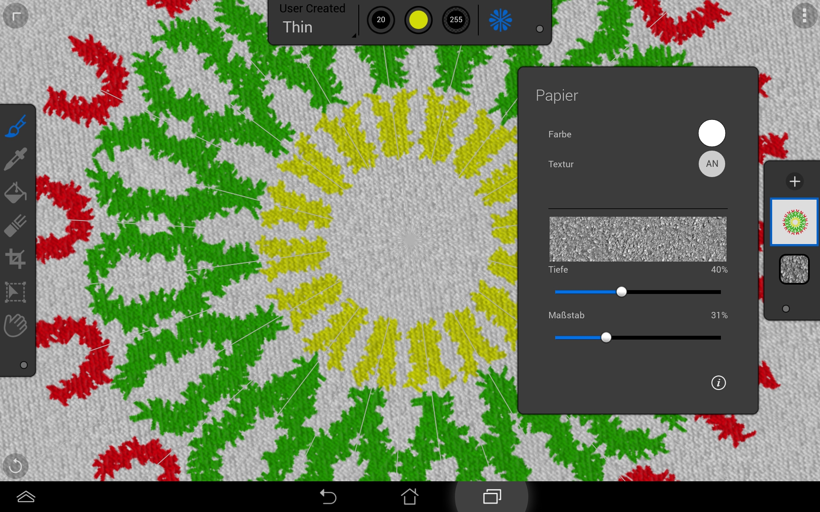Image resolution: width=820 pixels, height=512 pixels.
Task: Select the smudge blend tool
Action: click(x=16, y=225)
